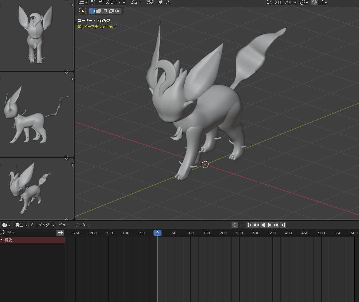Screen dimensions: 359x302
Task: Open the ポーズモード mode dropdown
Action: coord(108,2)
